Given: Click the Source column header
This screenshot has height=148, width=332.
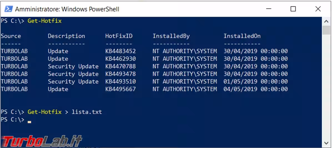Looking at the screenshot, I should pyautogui.click(x=11, y=36).
